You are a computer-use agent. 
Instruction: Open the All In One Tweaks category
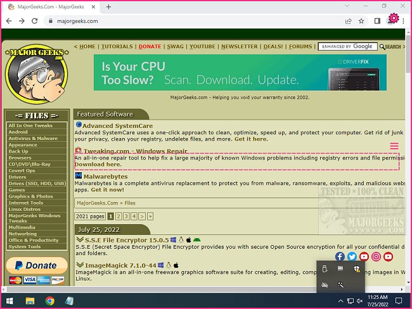(30, 125)
